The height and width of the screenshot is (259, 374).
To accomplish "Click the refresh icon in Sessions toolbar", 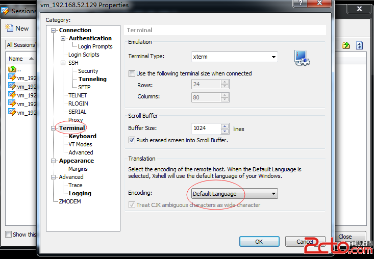I will [359, 45].
